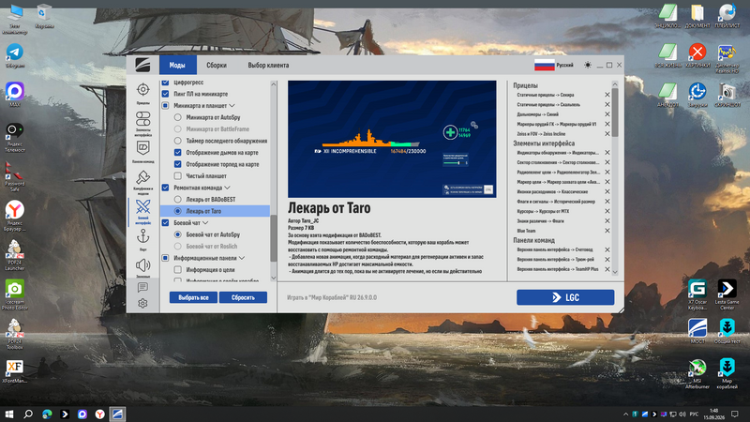Switch to the Моды tab
The image size is (750, 422).
[x=177, y=65]
